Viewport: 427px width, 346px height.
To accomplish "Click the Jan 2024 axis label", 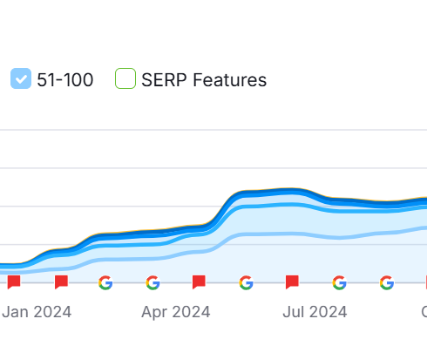I will 37,312.
